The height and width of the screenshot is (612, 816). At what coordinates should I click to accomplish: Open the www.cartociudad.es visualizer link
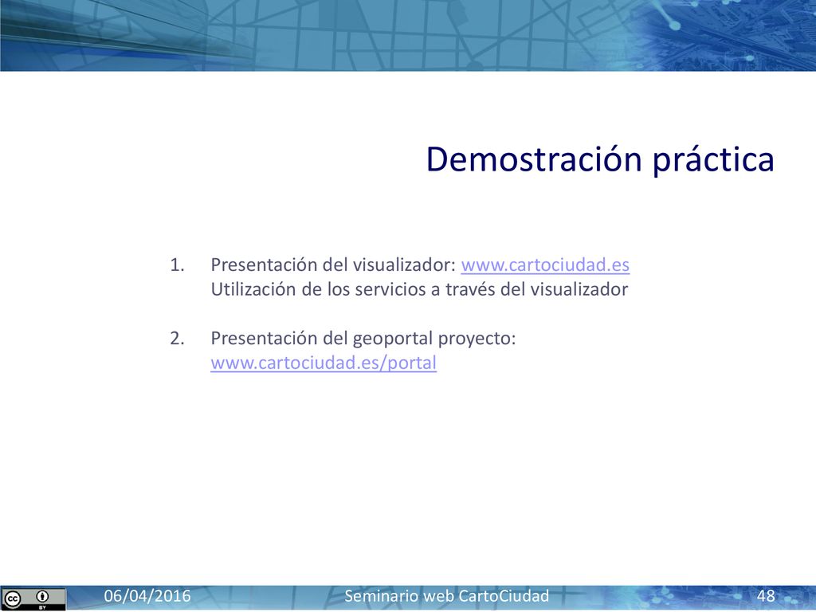[545, 265]
